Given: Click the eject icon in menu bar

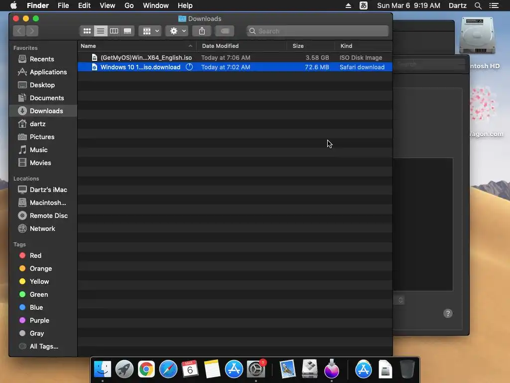Looking at the screenshot, I should click(348, 5).
